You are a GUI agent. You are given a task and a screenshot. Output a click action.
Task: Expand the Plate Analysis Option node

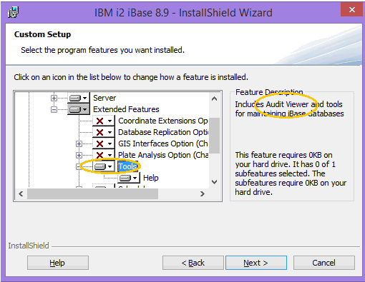pos(79,155)
